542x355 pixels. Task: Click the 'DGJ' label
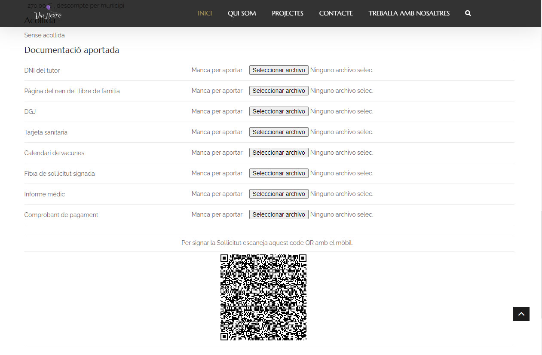[x=30, y=112]
